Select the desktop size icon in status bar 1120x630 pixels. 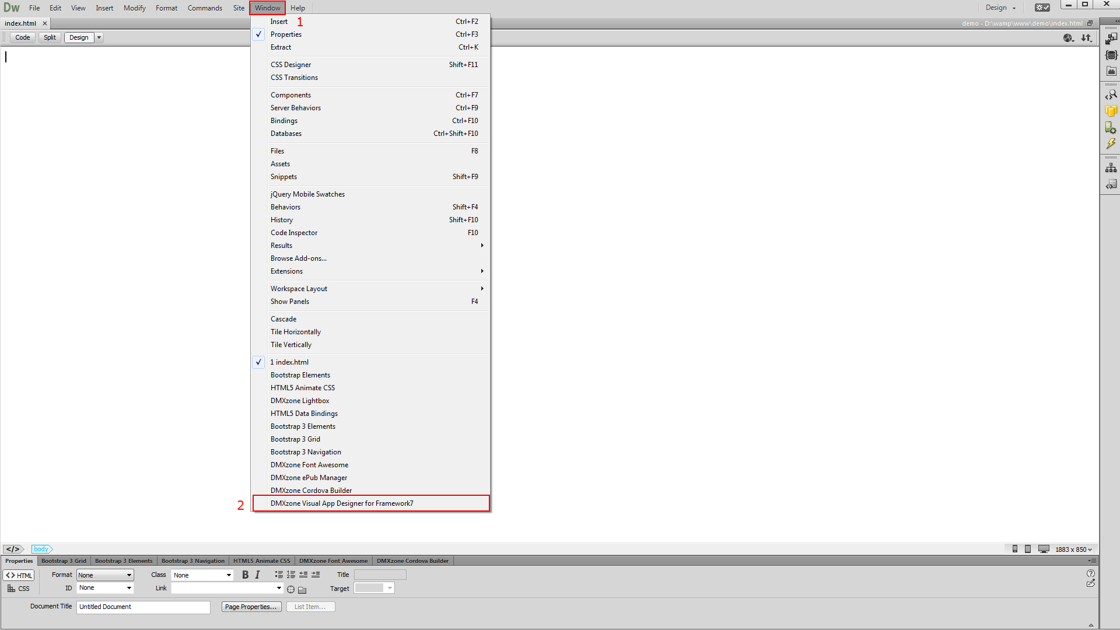coord(1044,549)
